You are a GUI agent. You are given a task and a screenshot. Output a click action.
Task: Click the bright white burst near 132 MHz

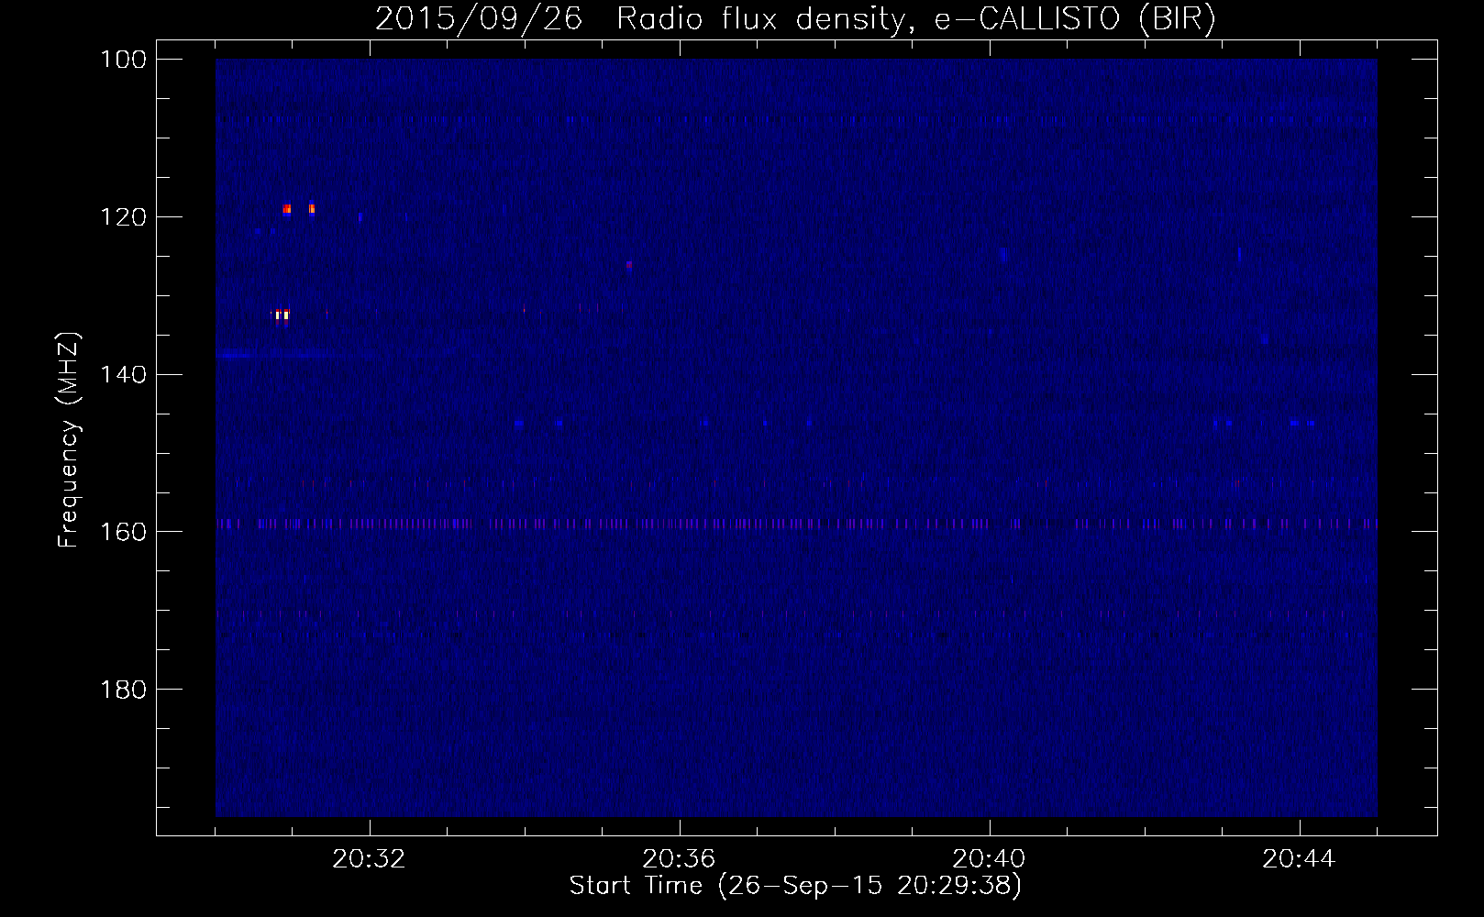[282, 315]
